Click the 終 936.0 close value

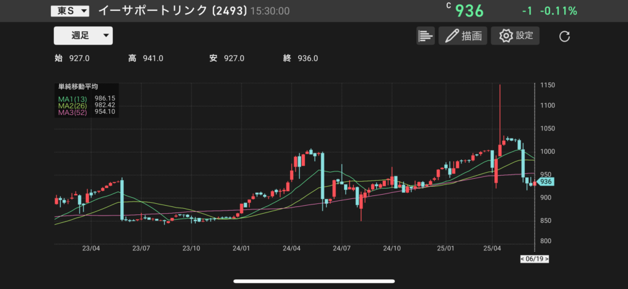tap(301, 59)
